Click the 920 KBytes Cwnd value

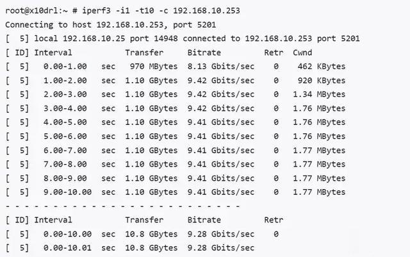(322, 81)
